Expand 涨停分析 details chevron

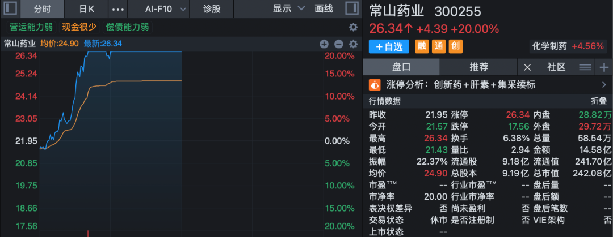604,85
